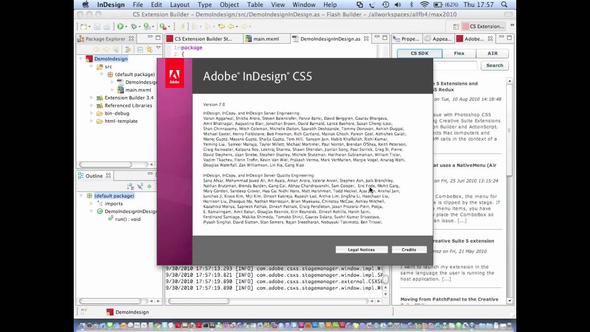The width and height of the screenshot is (590, 332).
Task: Close the Package Explorer tab X
Action: pyautogui.click(x=131, y=39)
